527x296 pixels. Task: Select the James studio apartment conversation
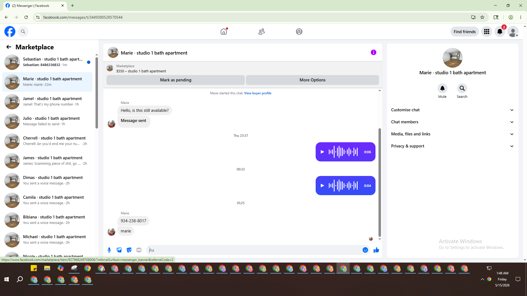(47, 161)
